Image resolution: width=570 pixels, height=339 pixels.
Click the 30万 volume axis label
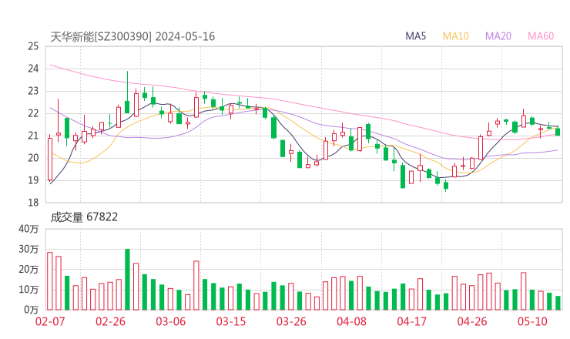click(x=28, y=249)
